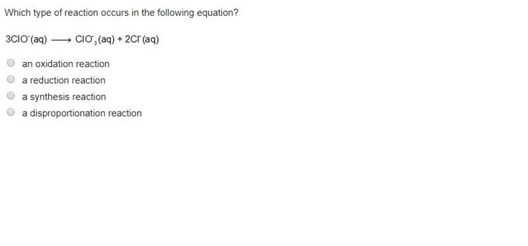Click the ClO₃⁻(aq) product term
This screenshot has width=528, height=246.
click(95, 40)
